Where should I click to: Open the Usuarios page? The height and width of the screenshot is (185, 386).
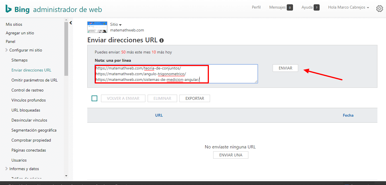pos(19,160)
